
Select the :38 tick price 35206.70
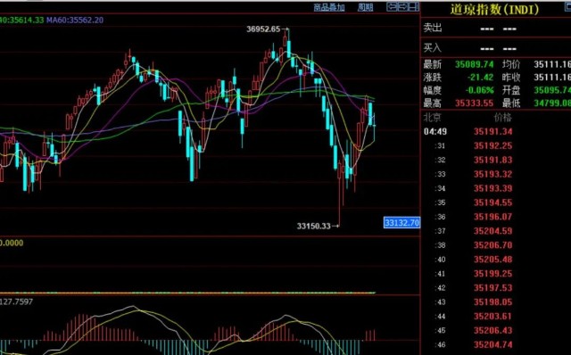coord(493,245)
